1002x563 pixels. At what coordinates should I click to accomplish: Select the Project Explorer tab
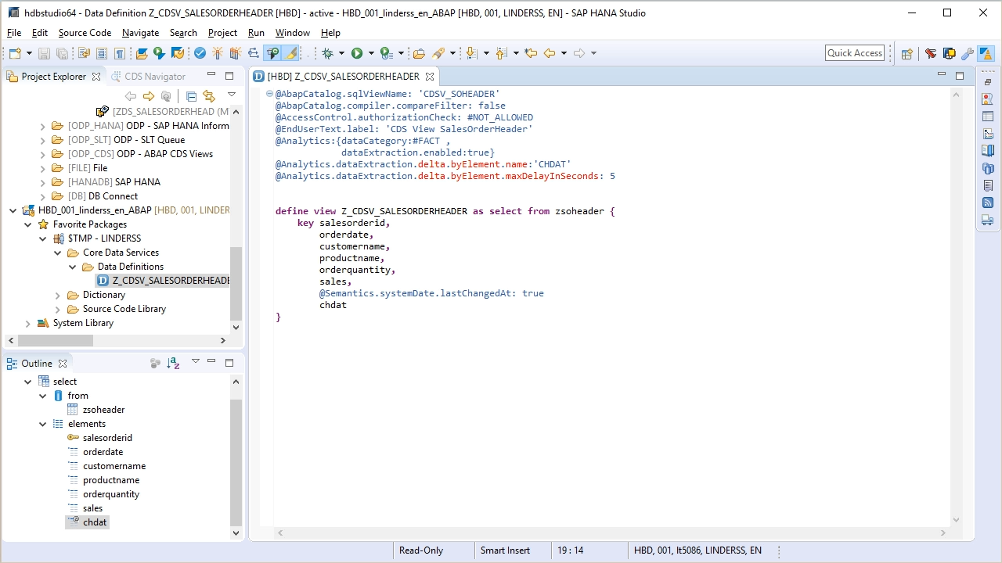pyautogui.click(x=53, y=77)
